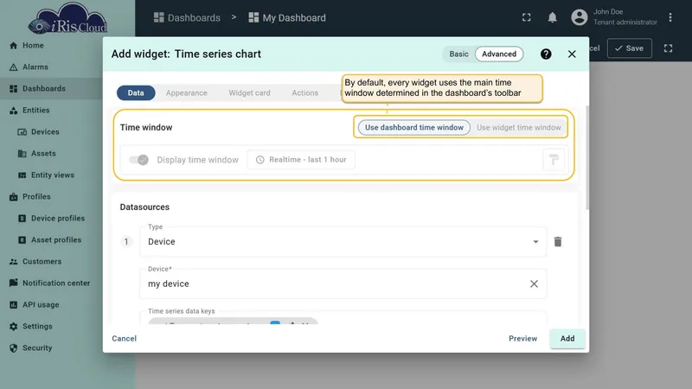Switch to Actions tab
Image resolution: width=692 pixels, height=389 pixels.
point(305,93)
